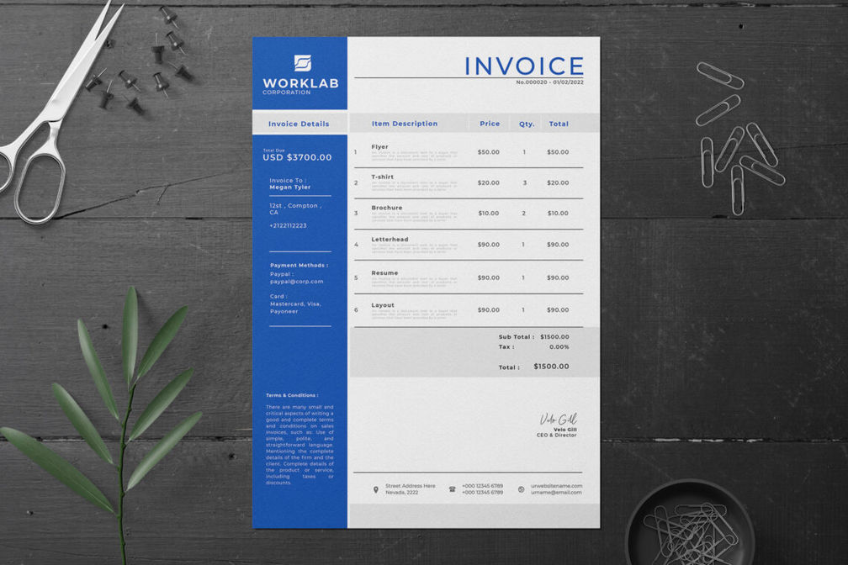848x565 pixels.
Task: Click the large INVOICE title
Action: click(x=524, y=66)
